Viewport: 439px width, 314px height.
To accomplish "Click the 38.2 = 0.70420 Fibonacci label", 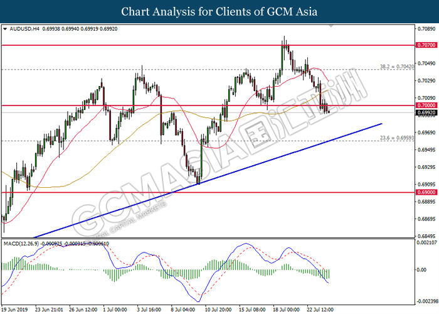I will (397, 67).
